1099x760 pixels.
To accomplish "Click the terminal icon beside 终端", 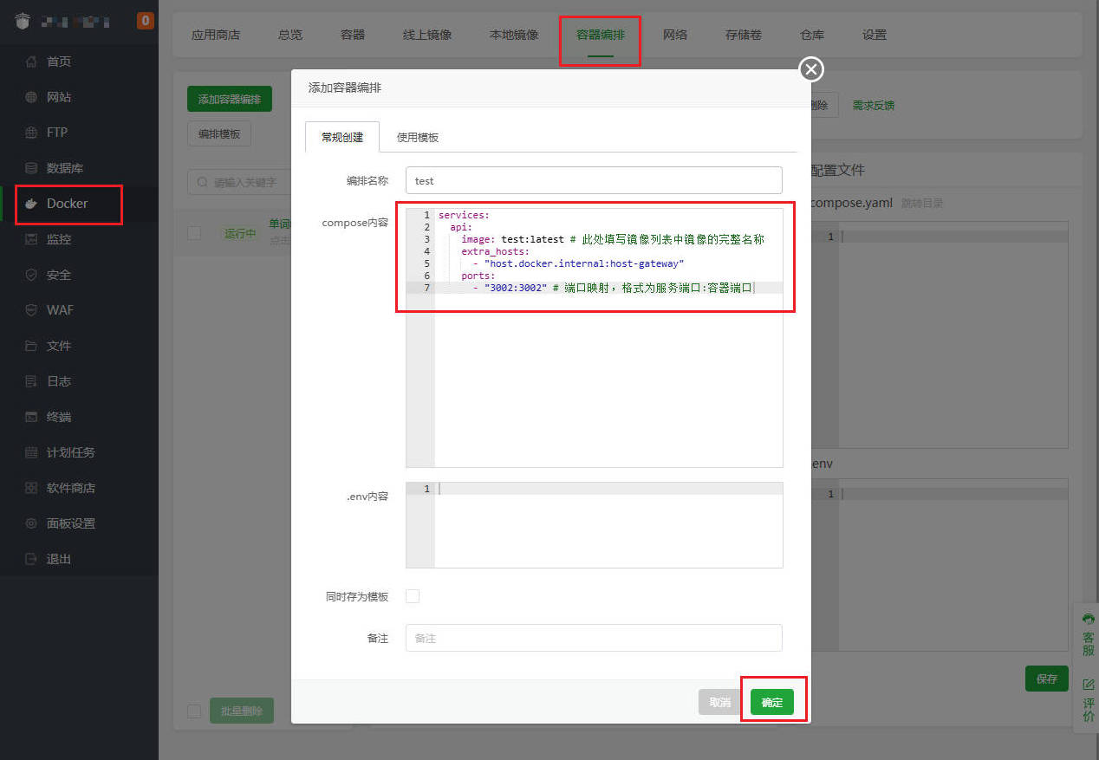I will click(x=31, y=417).
